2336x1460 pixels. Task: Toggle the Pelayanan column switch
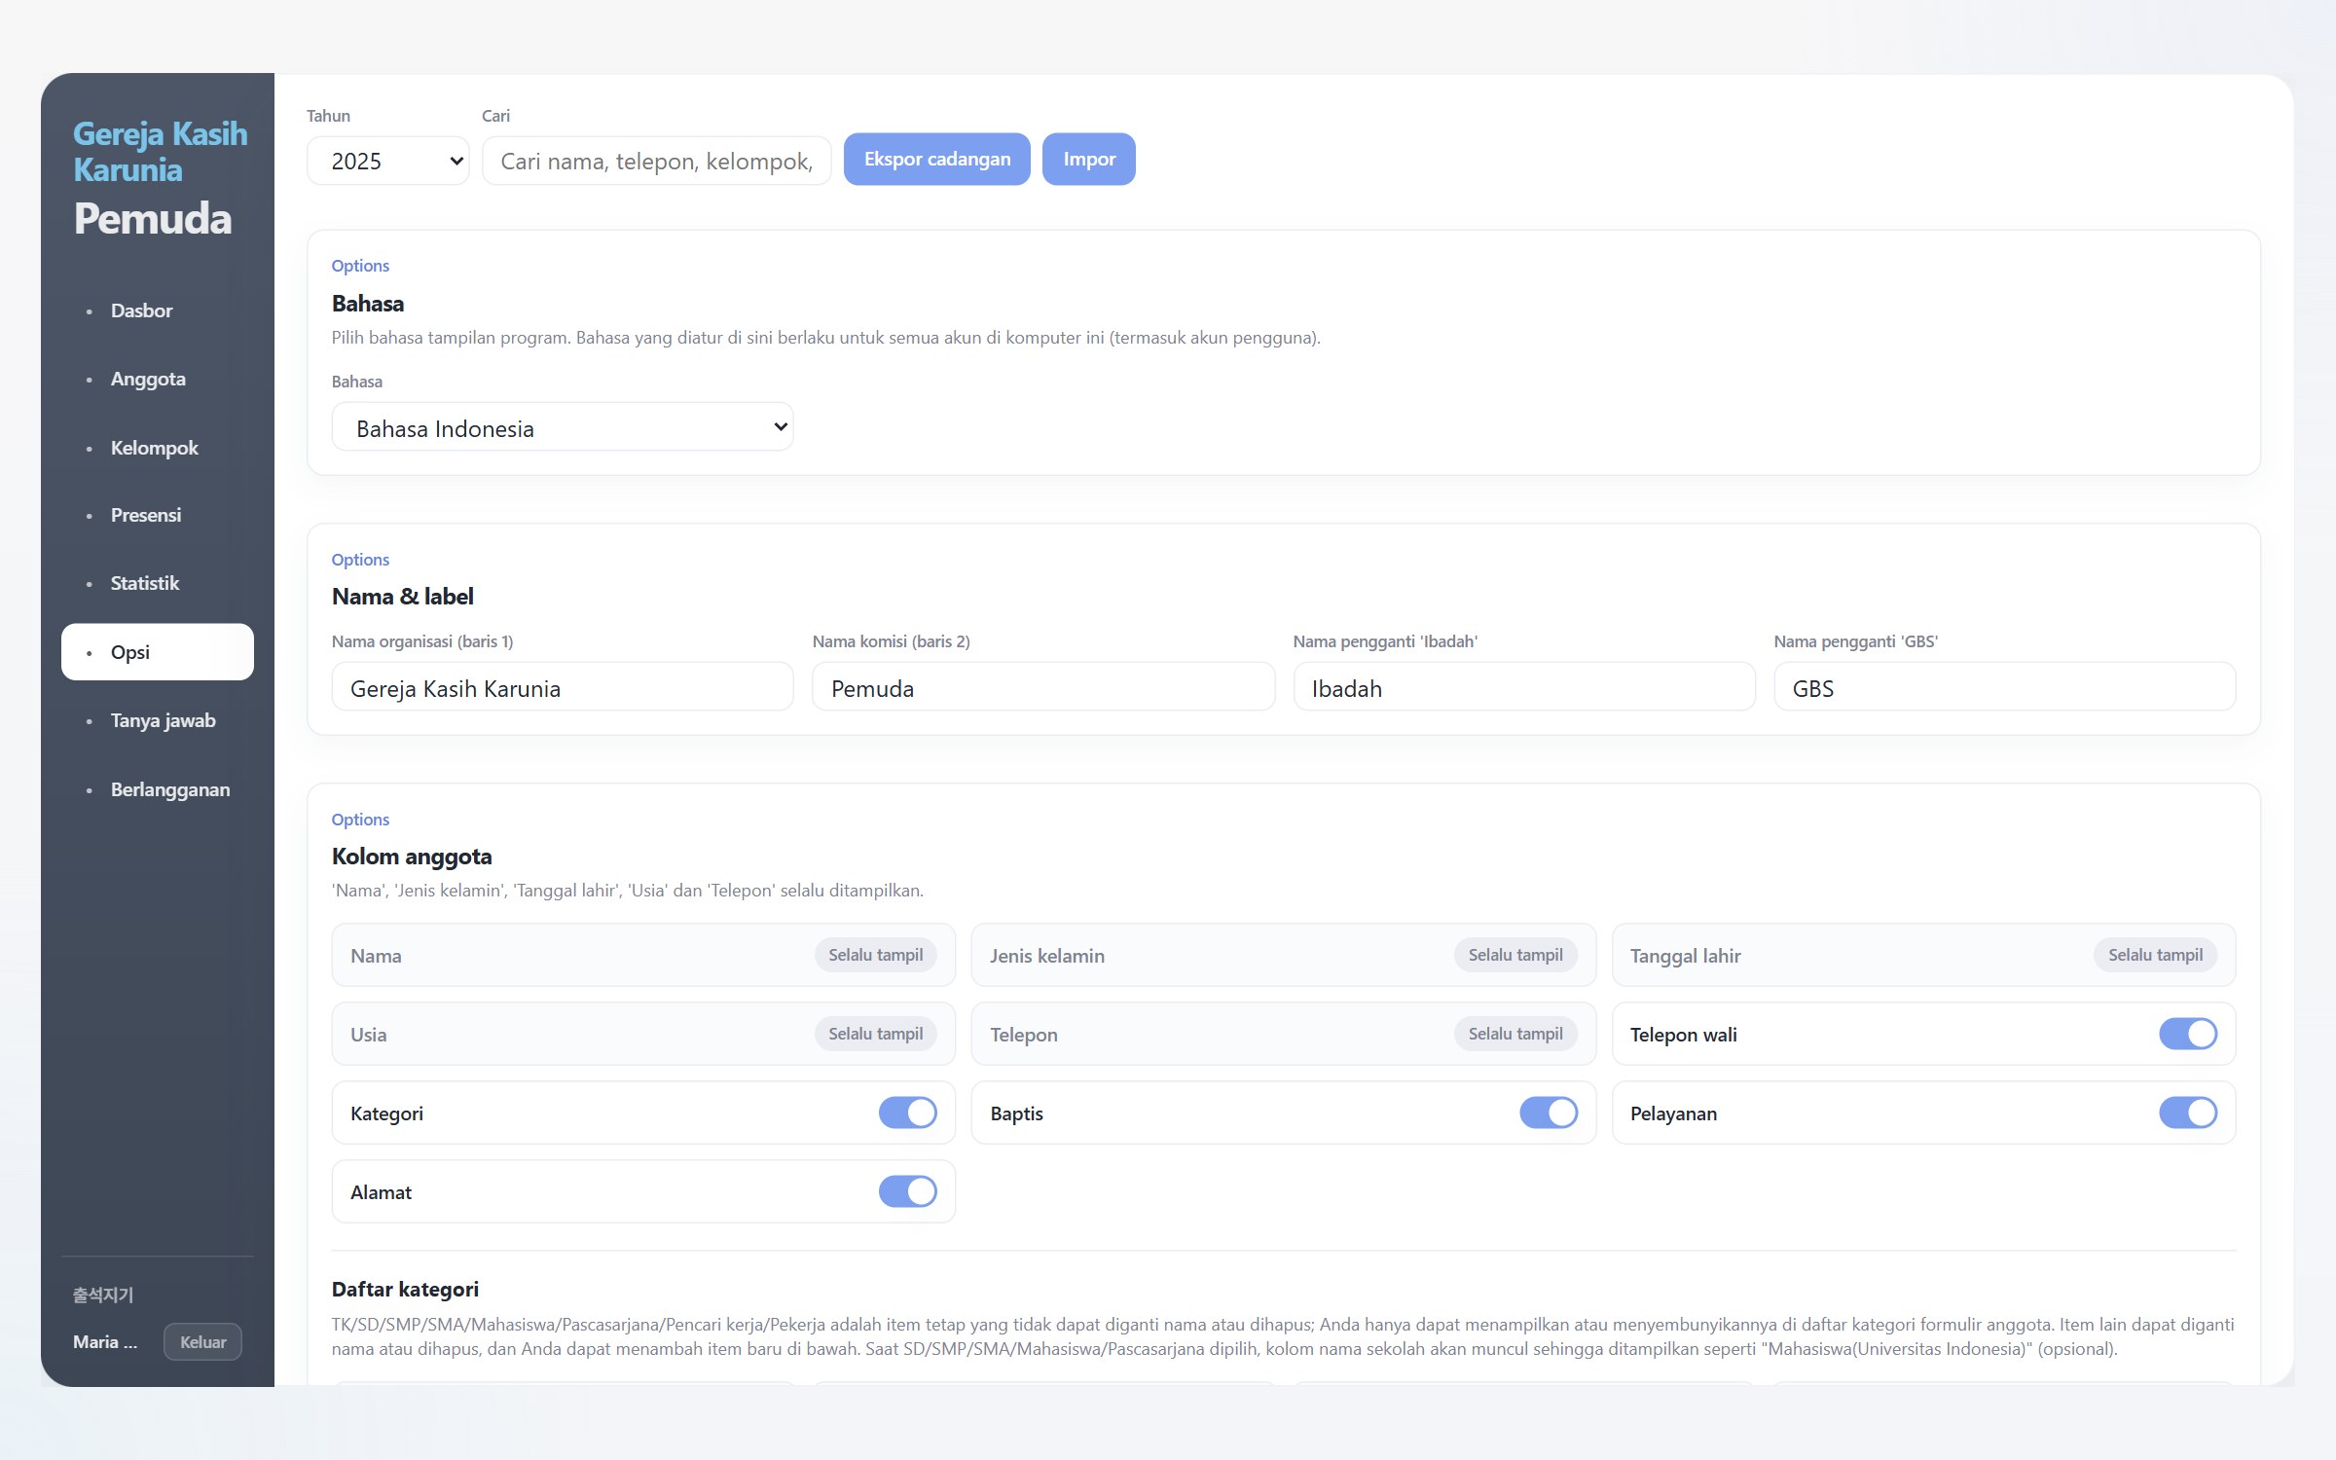pos(2187,1113)
